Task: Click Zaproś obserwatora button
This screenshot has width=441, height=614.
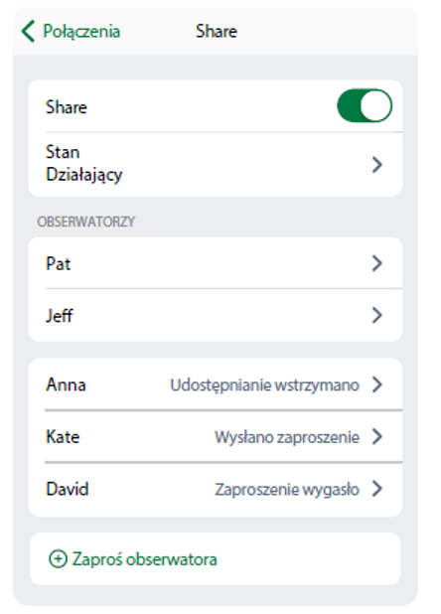Action: coord(216,558)
